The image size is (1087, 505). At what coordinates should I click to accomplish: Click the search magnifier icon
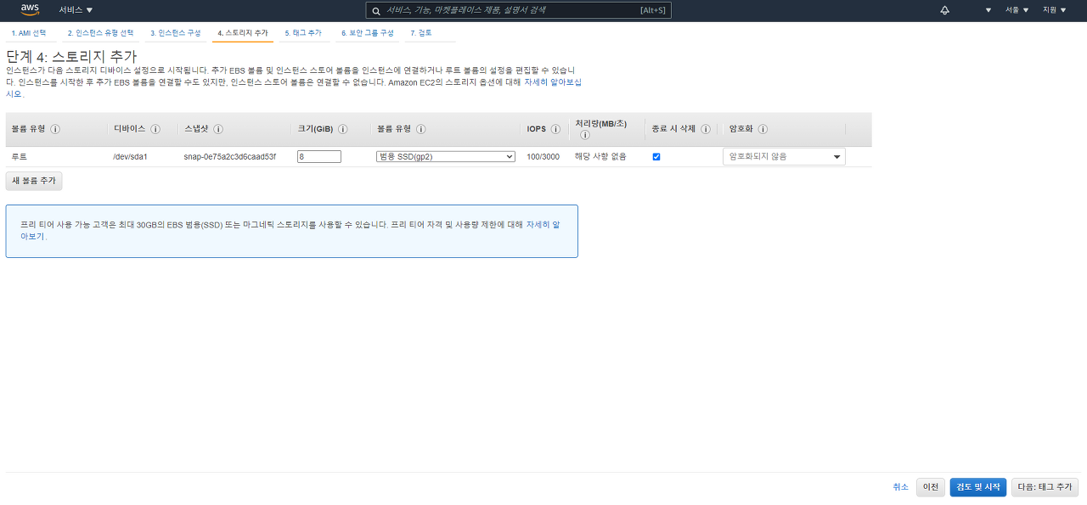tap(376, 10)
